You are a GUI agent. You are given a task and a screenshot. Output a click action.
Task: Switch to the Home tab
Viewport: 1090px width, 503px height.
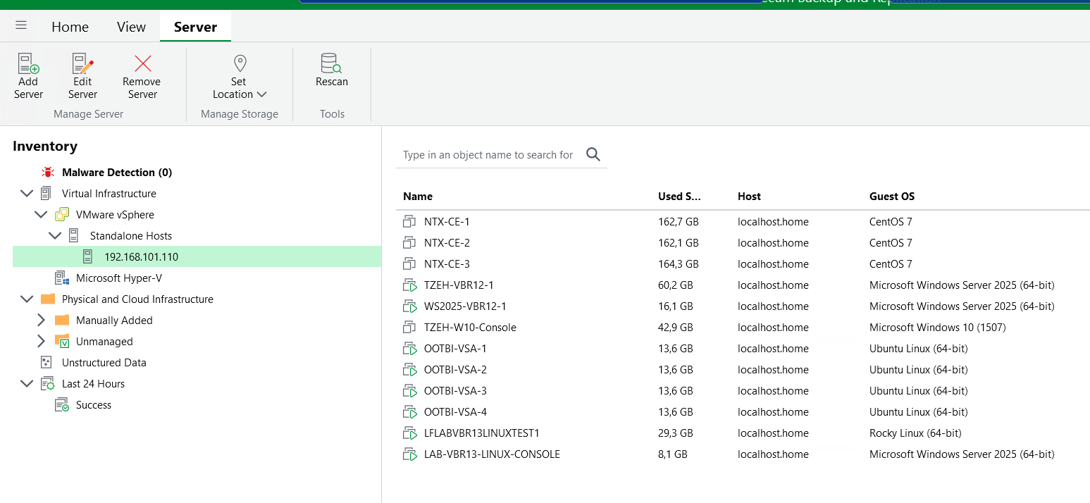click(70, 26)
